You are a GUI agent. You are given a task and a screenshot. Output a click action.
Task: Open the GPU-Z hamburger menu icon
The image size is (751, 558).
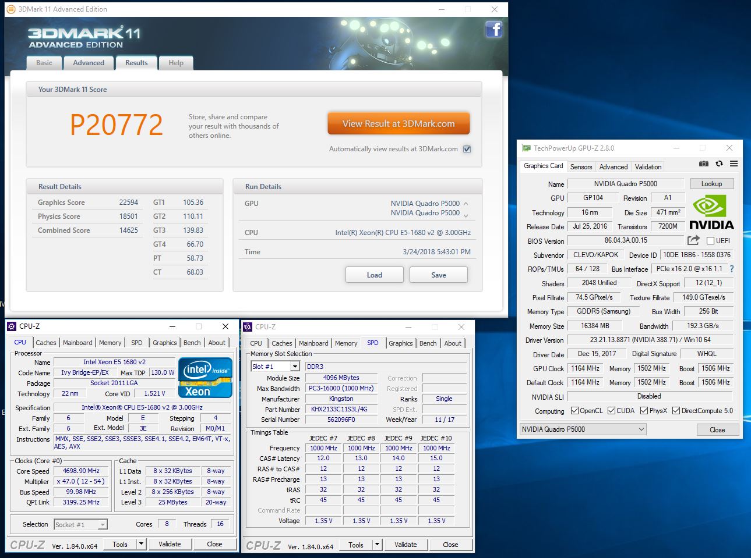734,164
